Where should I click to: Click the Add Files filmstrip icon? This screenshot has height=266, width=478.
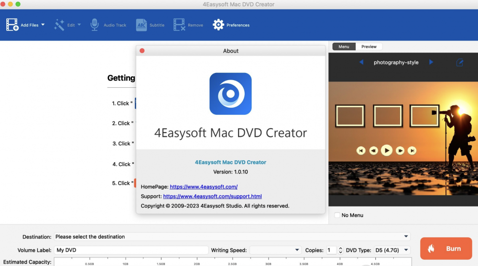tap(12, 25)
